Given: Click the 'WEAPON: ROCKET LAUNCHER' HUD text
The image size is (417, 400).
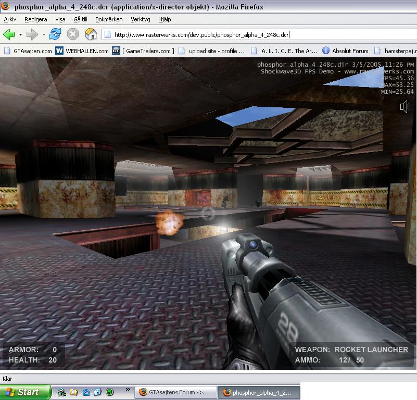Looking at the screenshot, I should coord(351,349).
